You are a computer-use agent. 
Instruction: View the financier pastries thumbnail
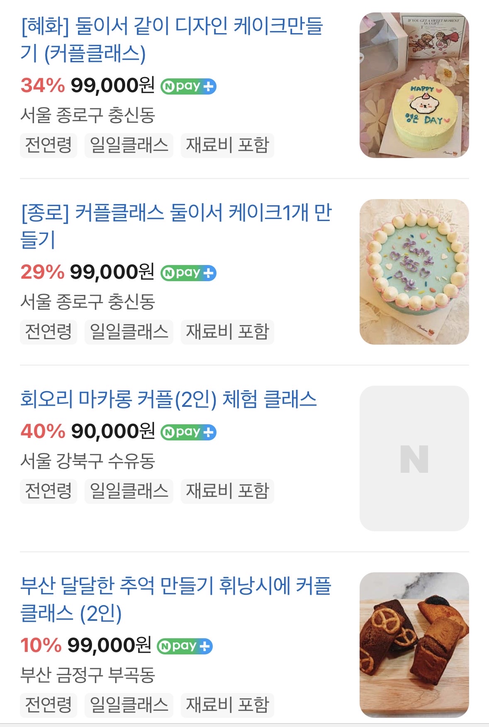(414, 645)
